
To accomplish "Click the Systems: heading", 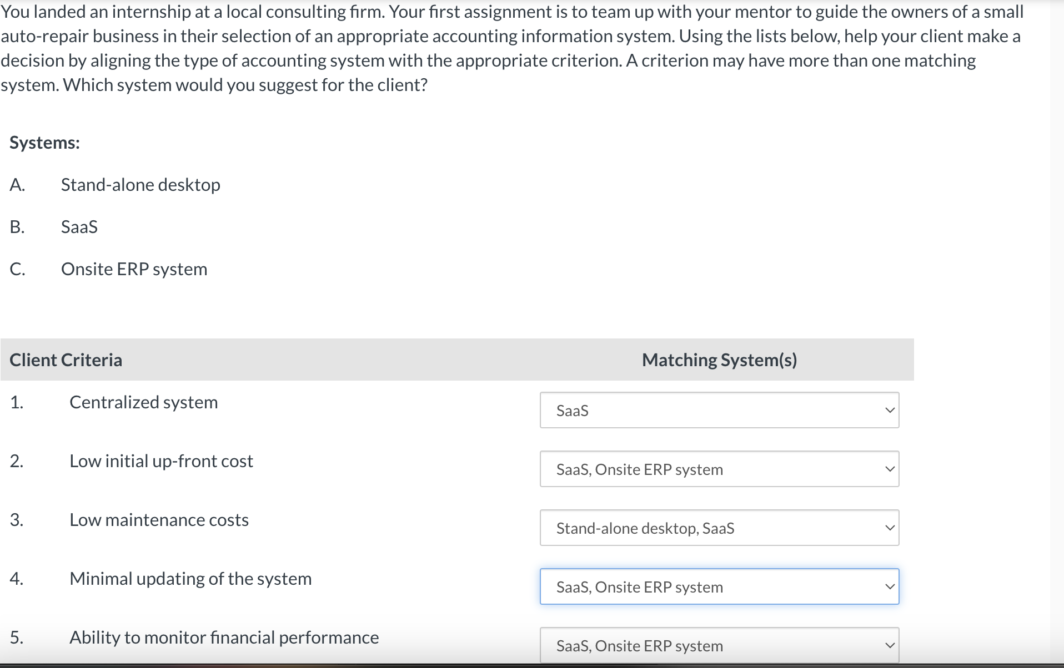I will [x=45, y=143].
